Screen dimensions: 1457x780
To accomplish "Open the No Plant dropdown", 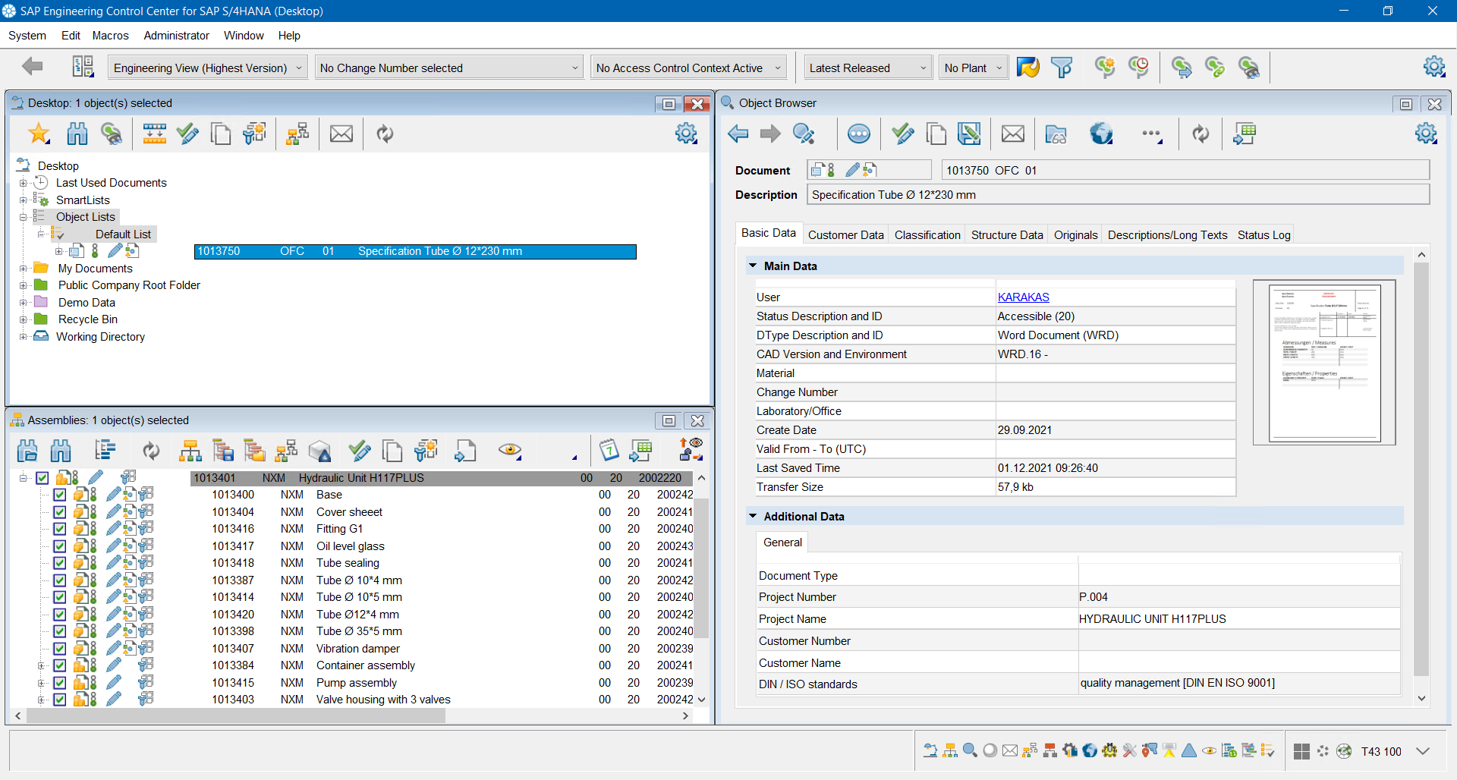I will point(974,68).
